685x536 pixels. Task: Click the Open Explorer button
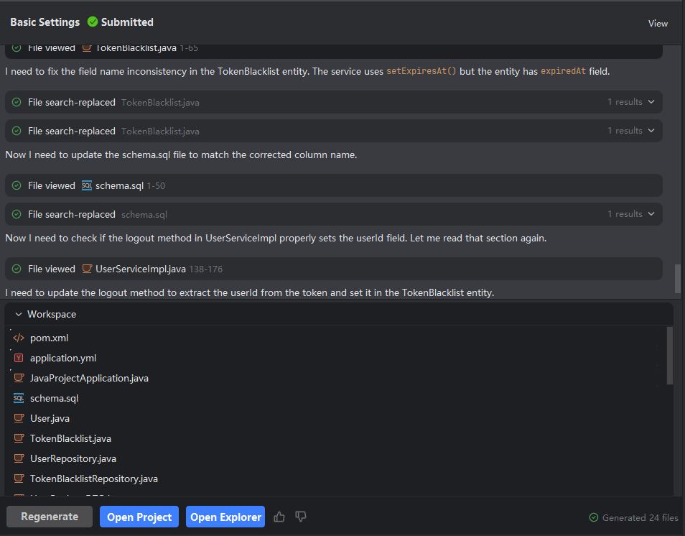(225, 517)
